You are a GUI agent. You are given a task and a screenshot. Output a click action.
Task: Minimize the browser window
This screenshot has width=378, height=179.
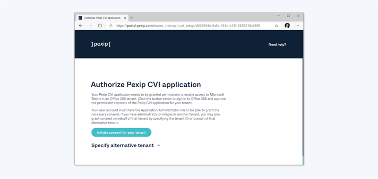(x=278, y=16)
